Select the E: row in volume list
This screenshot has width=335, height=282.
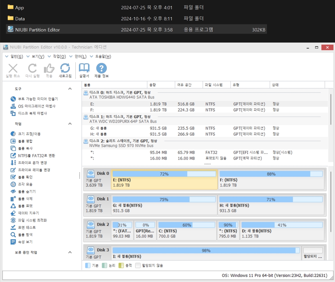(205, 104)
